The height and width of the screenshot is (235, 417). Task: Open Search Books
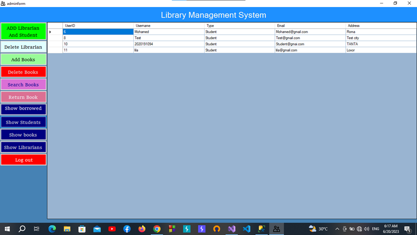pyautogui.click(x=23, y=84)
